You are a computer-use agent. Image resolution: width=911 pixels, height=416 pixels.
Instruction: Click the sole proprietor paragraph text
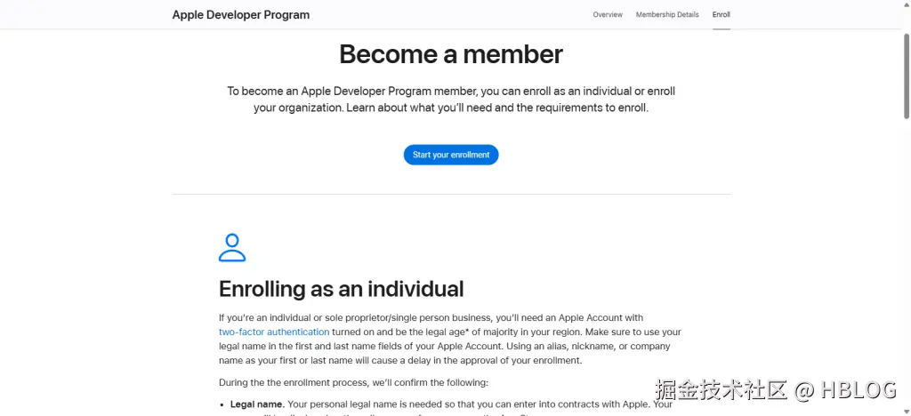[x=449, y=339]
